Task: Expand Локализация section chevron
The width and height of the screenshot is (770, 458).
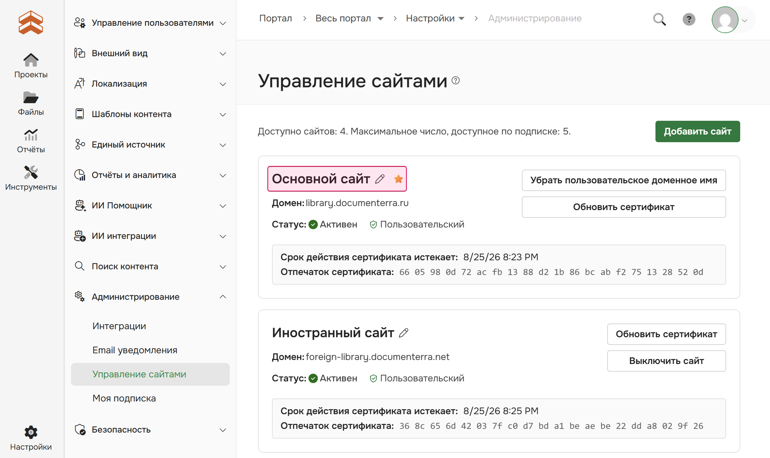Action: pos(223,84)
